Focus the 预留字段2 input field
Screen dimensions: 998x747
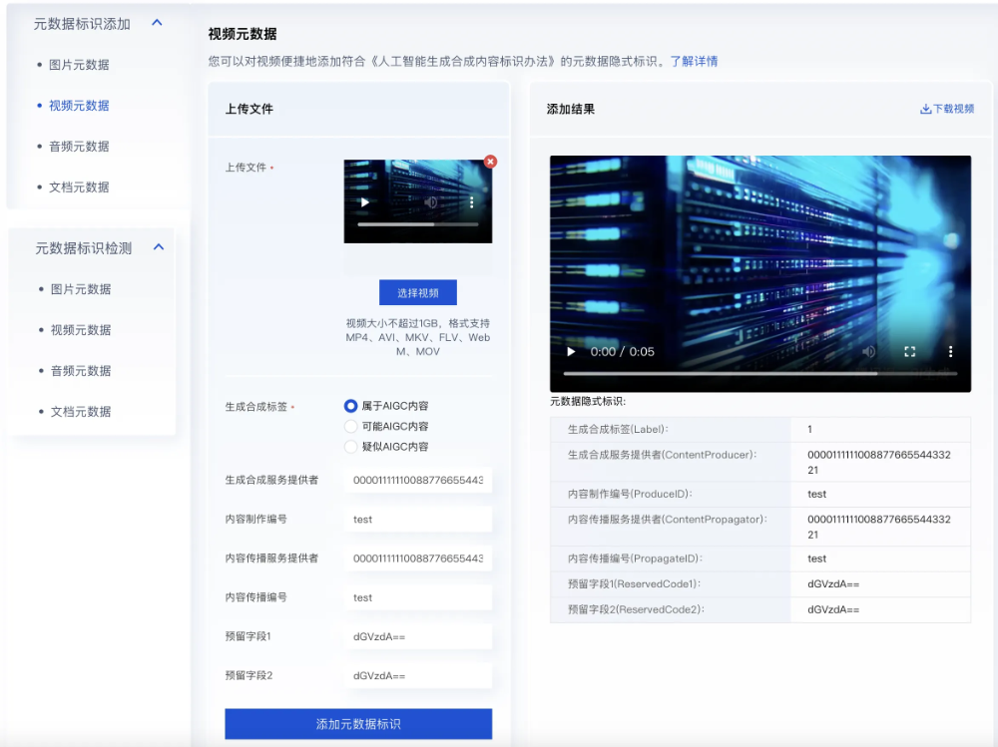pyautogui.click(x=417, y=676)
